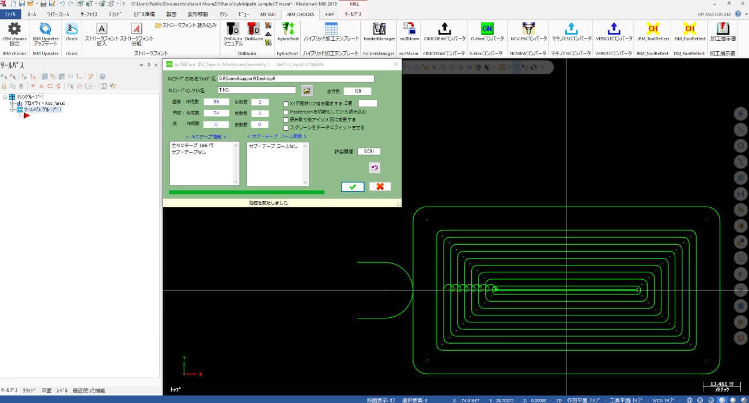
Task: Switch to 平面 bottom panel tab
Action: pyautogui.click(x=47, y=390)
